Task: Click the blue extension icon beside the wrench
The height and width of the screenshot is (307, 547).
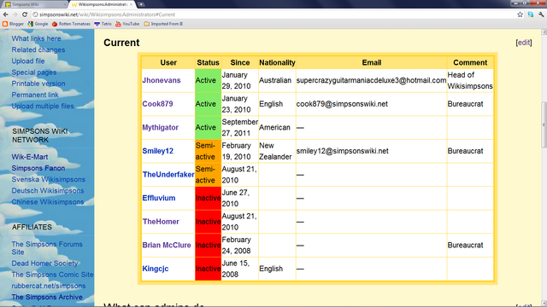Action: [531, 14]
